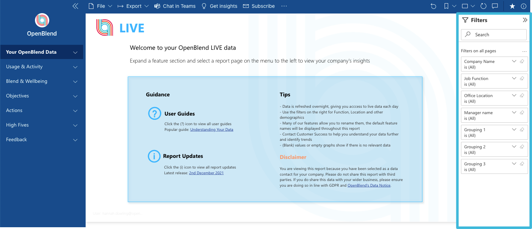532x229 pixels.
Task: Clear Grouping 2 filter eraser
Action: [x=522, y=147]
